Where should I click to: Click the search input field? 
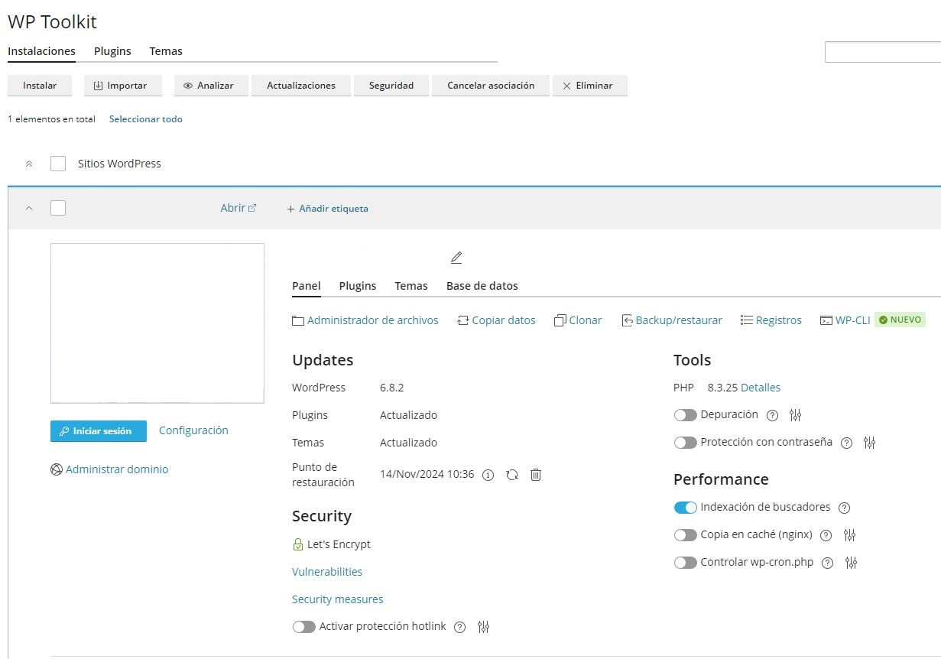(x=882, y=52)
